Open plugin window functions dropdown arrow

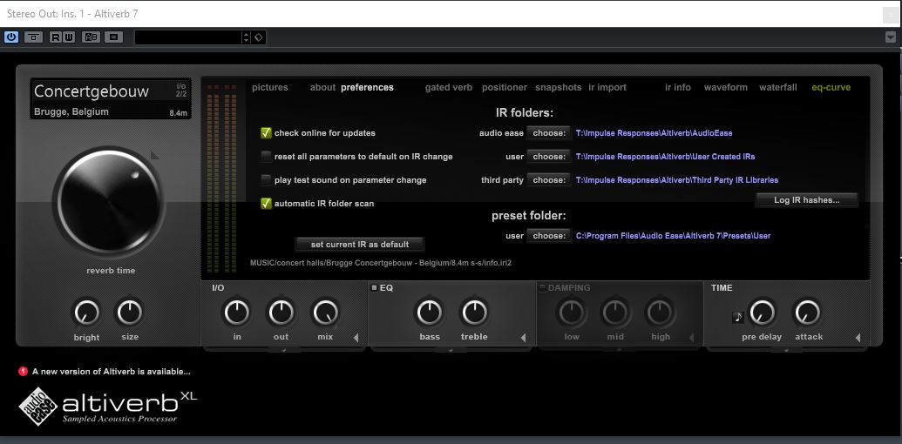(891, 37)
